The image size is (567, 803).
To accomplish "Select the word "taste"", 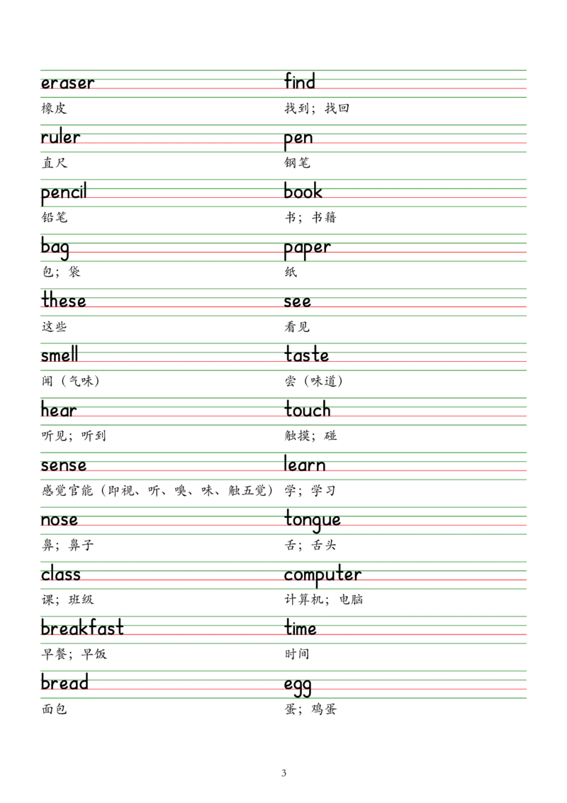I will click(306, 355).
